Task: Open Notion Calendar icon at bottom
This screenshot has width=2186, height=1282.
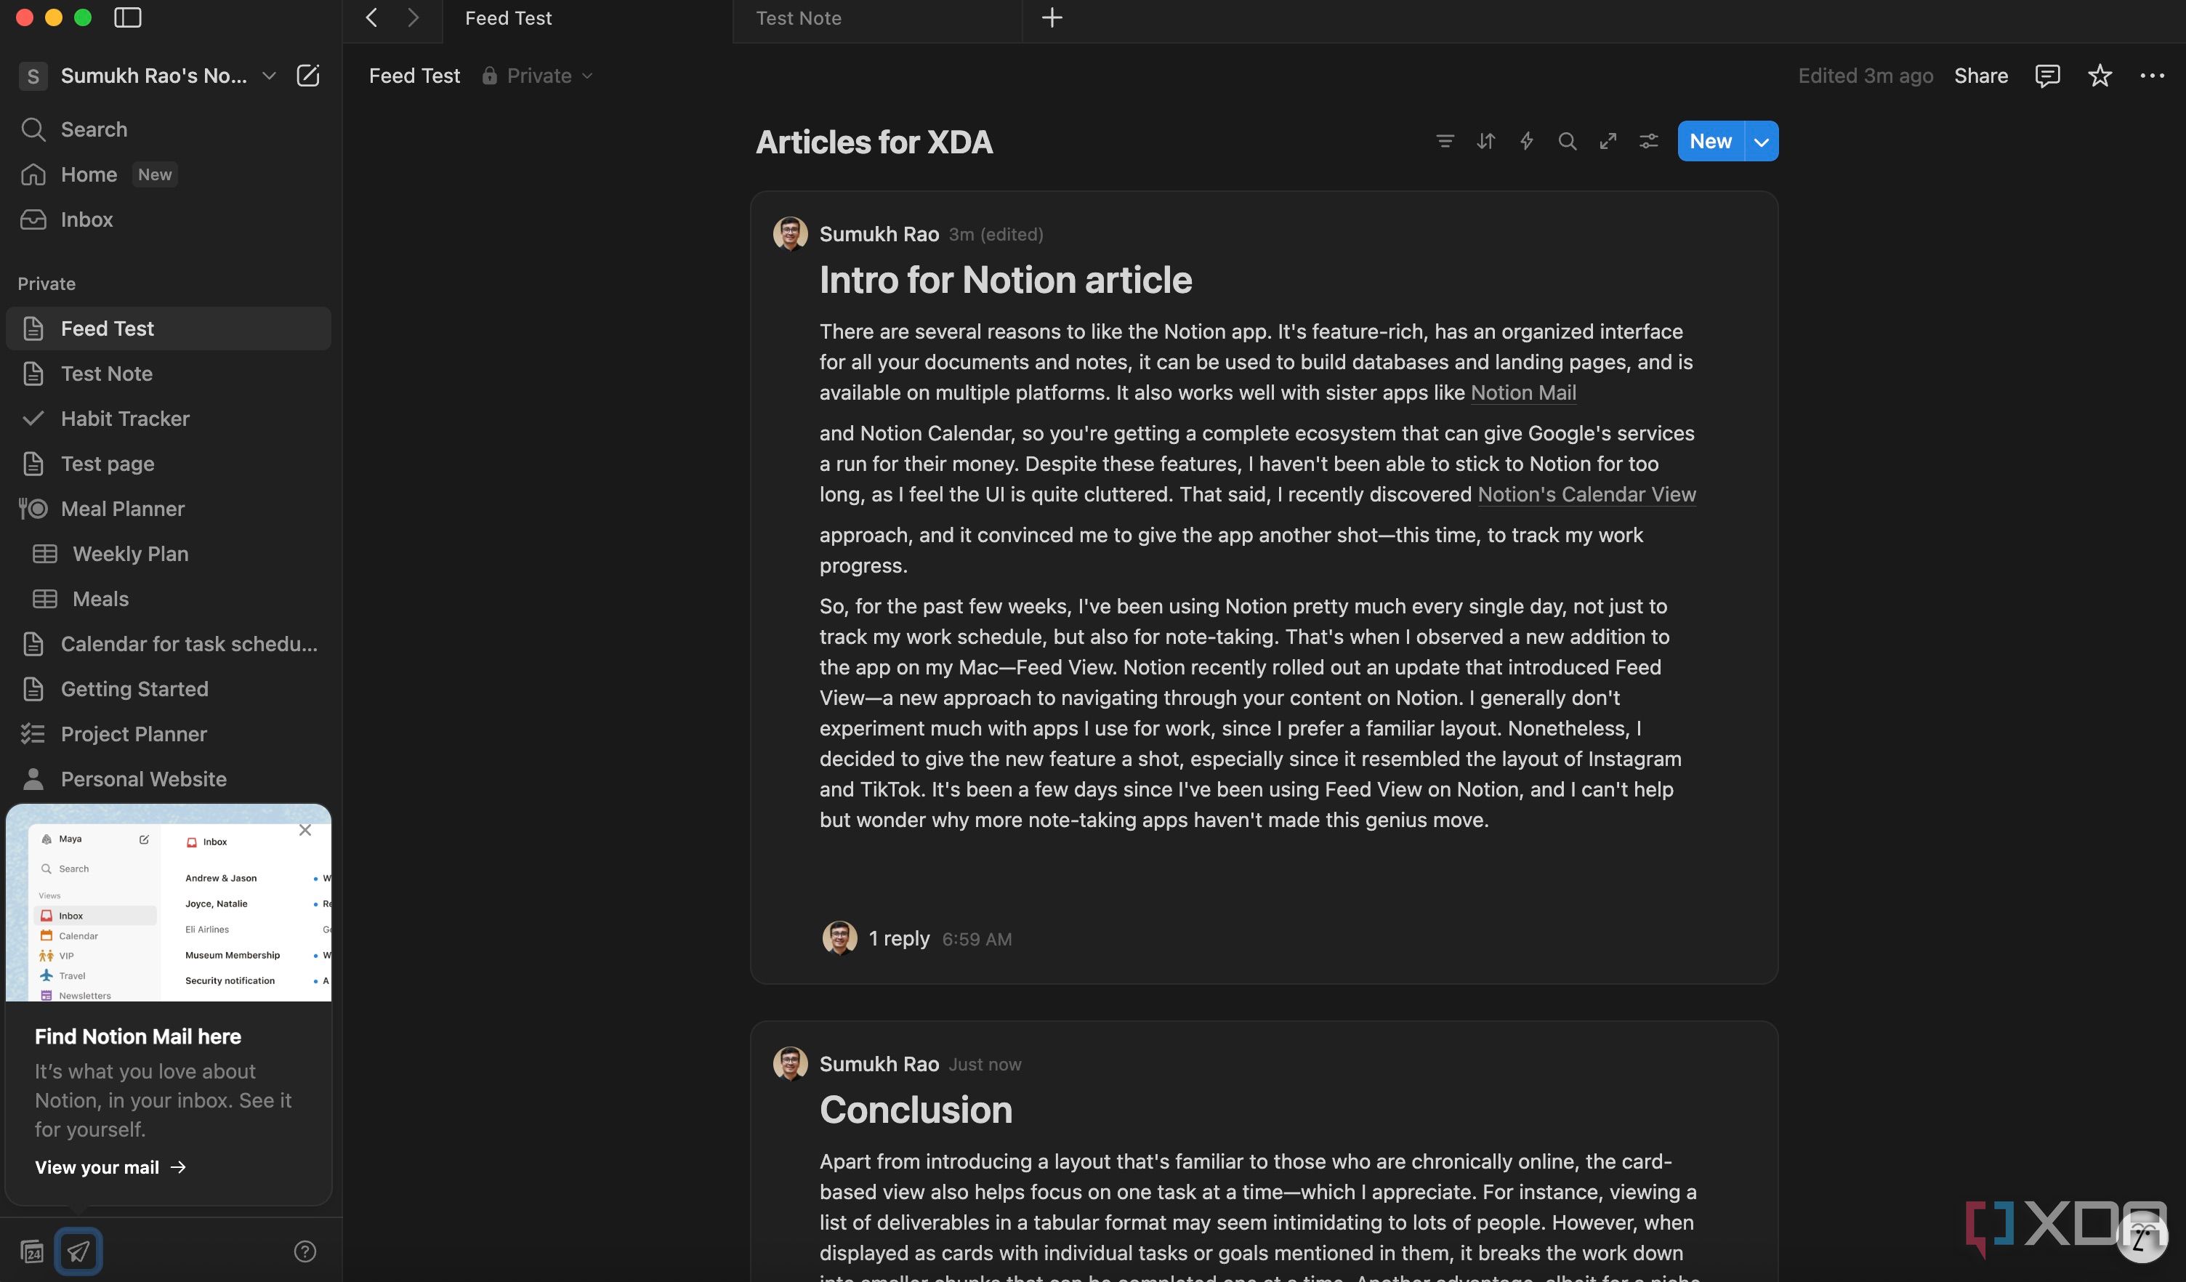Action: point(32,1251)
